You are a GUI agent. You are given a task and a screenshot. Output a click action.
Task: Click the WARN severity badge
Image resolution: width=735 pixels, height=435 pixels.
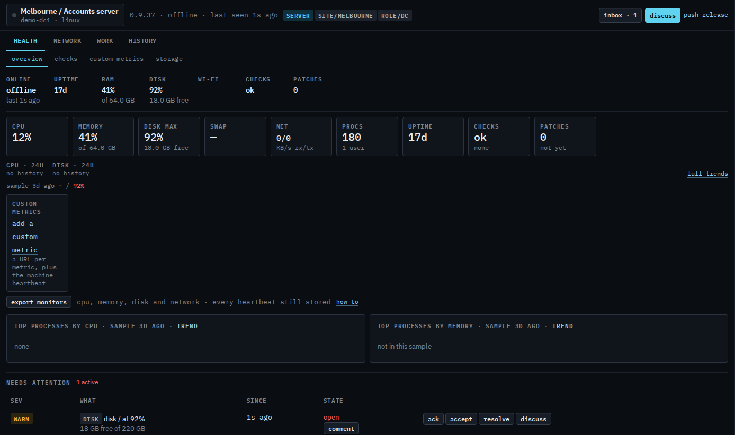point(22,419)
